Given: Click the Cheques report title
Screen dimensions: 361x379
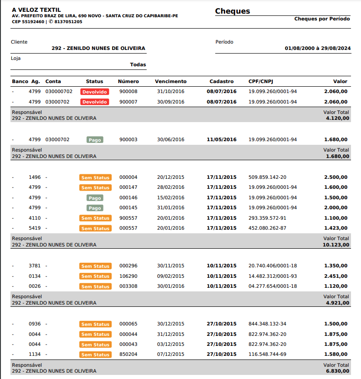Looking at the screenshot, I should 232,11.
